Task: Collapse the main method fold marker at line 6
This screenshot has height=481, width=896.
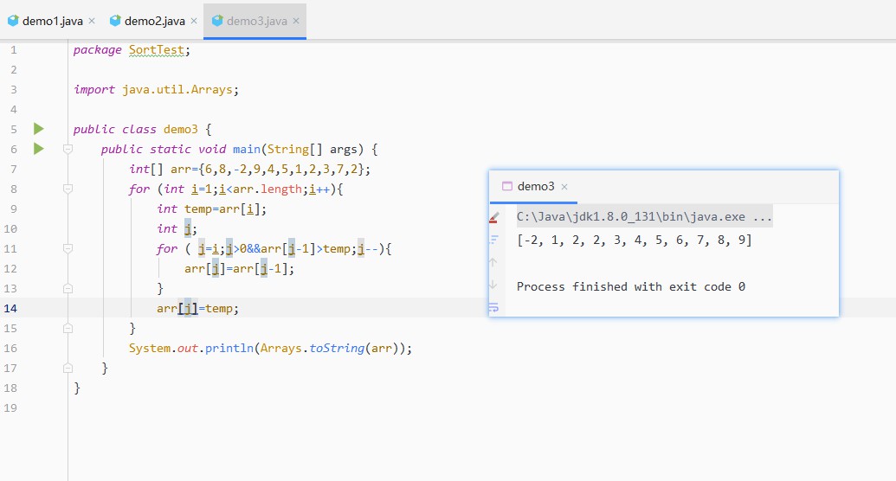Action: [68, 149]
